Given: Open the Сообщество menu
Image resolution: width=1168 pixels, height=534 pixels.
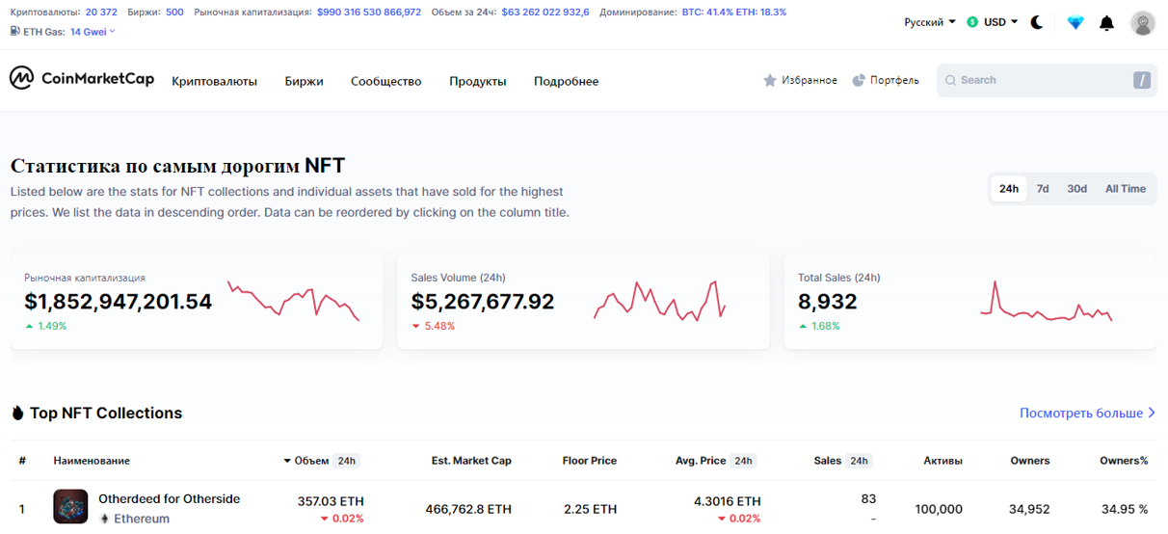Looking at the screenshot, I should [385, 81].
